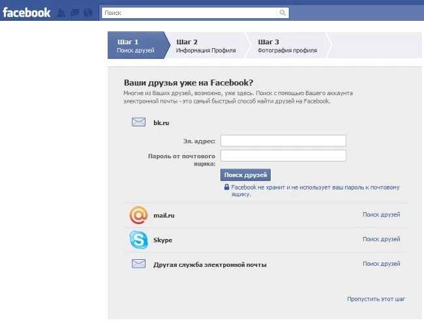424x323 pixels.
Task: Click the Skype logo icon
Action: click(138, 240)
